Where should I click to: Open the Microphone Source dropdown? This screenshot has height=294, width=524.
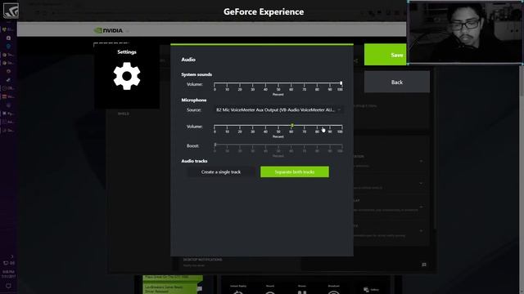278,109
